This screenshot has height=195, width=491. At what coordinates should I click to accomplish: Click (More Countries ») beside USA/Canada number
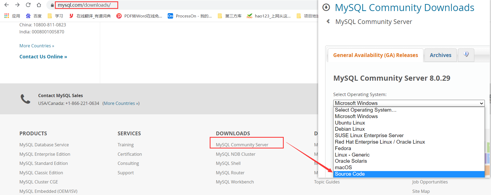click(x=121, y=103)
